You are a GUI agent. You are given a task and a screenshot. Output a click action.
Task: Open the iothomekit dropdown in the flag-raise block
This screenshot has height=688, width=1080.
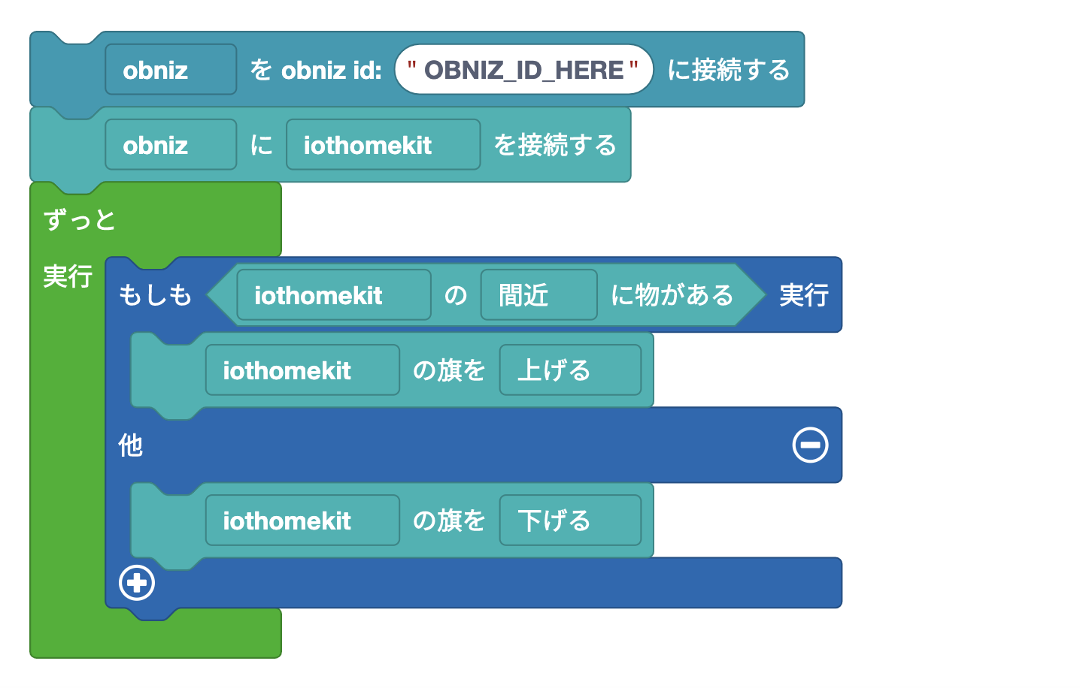[x=302, y=370]
